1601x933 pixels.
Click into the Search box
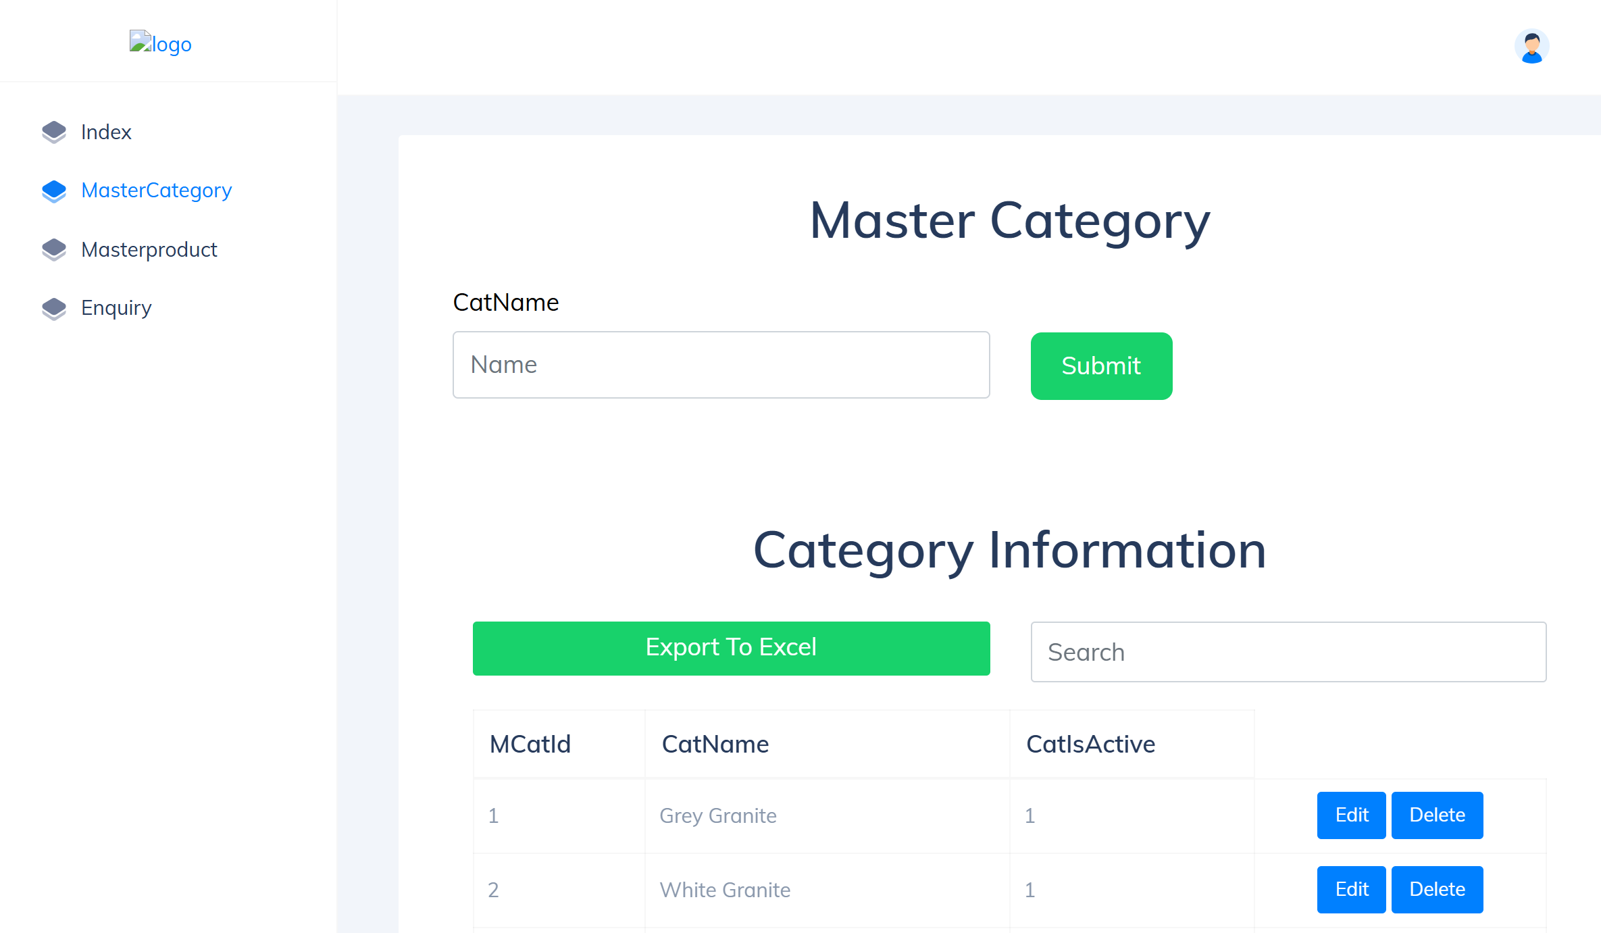pos(1288,652)
